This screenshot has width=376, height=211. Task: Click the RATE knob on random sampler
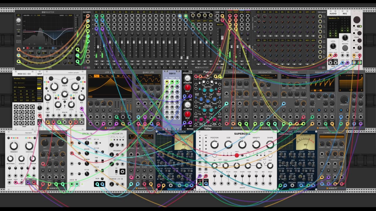pyautogui.click(x=54, y=86)
